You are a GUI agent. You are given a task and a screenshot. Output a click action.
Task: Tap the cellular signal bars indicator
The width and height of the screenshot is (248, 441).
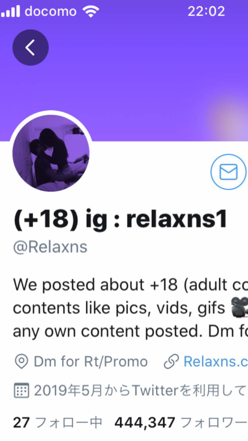pos(11,12)
